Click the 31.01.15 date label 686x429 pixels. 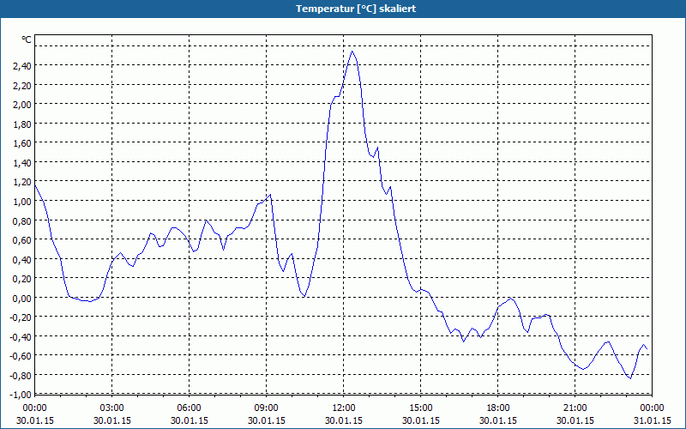653,420
